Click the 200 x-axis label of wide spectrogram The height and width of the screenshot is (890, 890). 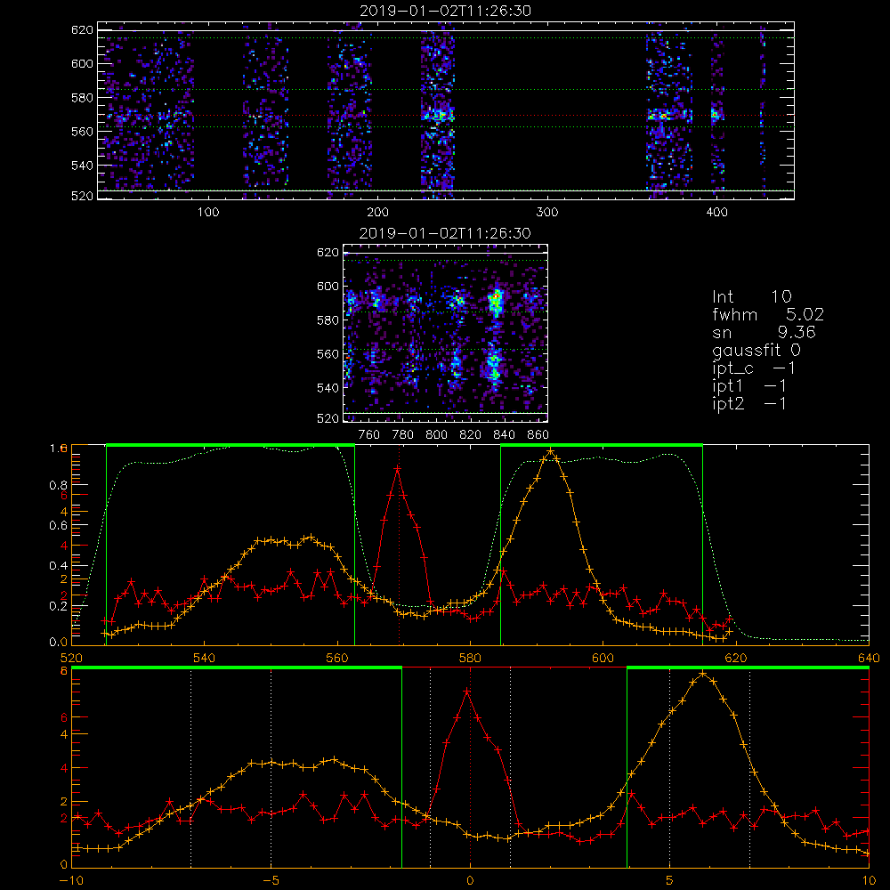pos(377,213)
